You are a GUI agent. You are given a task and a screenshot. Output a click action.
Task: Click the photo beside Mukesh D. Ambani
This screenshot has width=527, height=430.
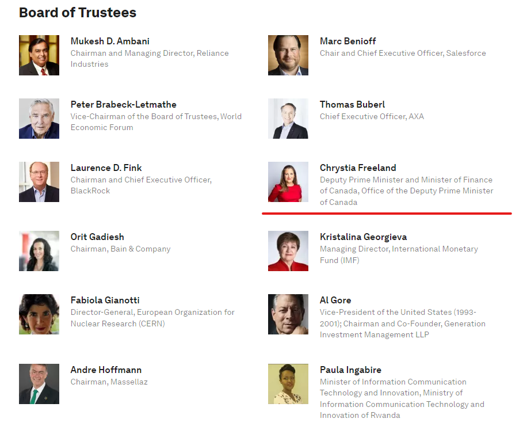tap(39, 55)
